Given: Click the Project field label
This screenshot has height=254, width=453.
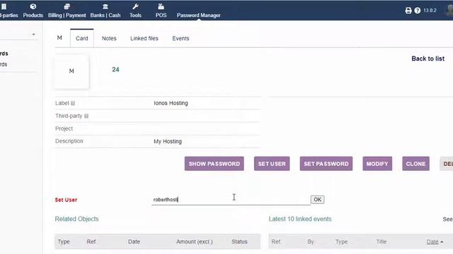Looking at the screenshot, I should [64, 128].
